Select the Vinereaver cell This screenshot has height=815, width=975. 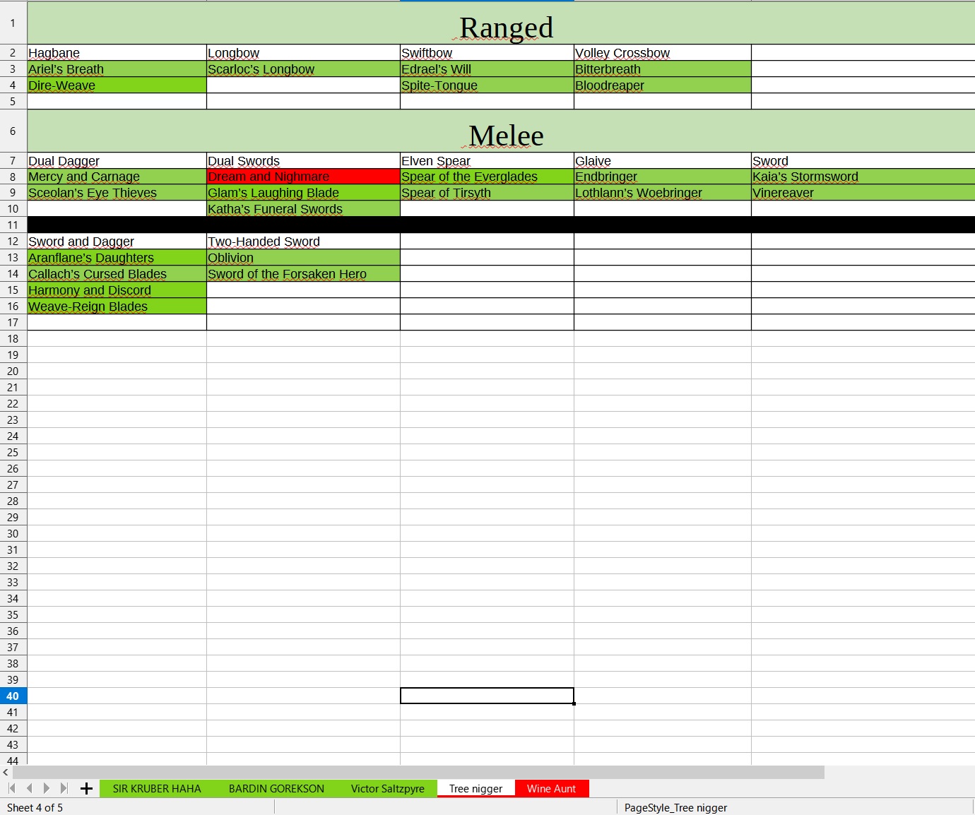click(863, 193)
